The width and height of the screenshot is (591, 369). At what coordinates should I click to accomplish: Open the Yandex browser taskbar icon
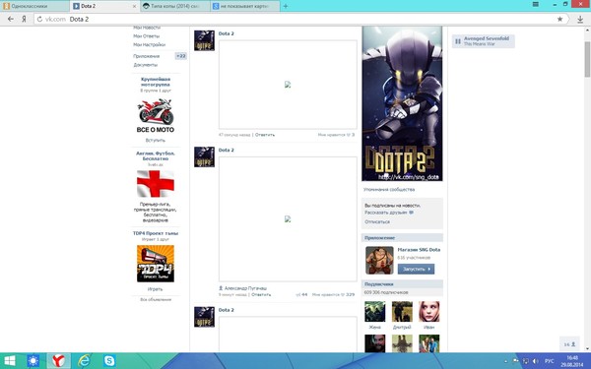[x=58, y=361]
